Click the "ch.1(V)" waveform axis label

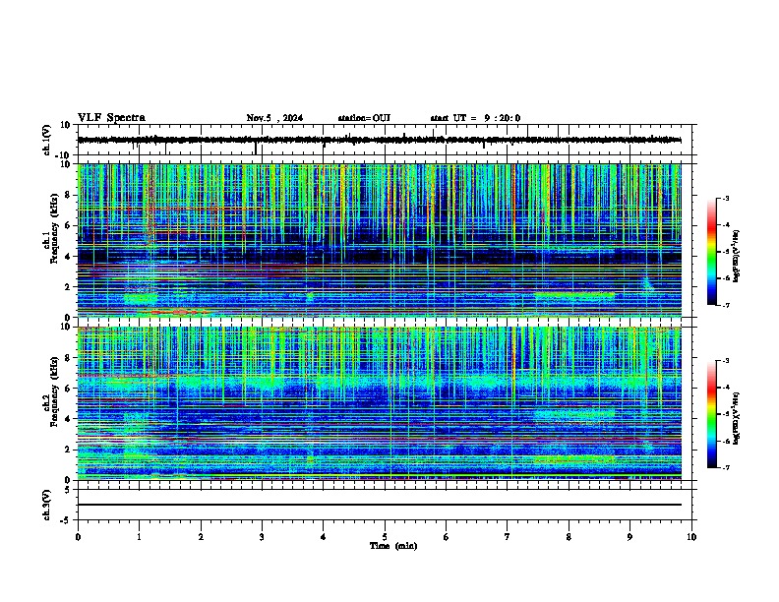click(47, 140)
